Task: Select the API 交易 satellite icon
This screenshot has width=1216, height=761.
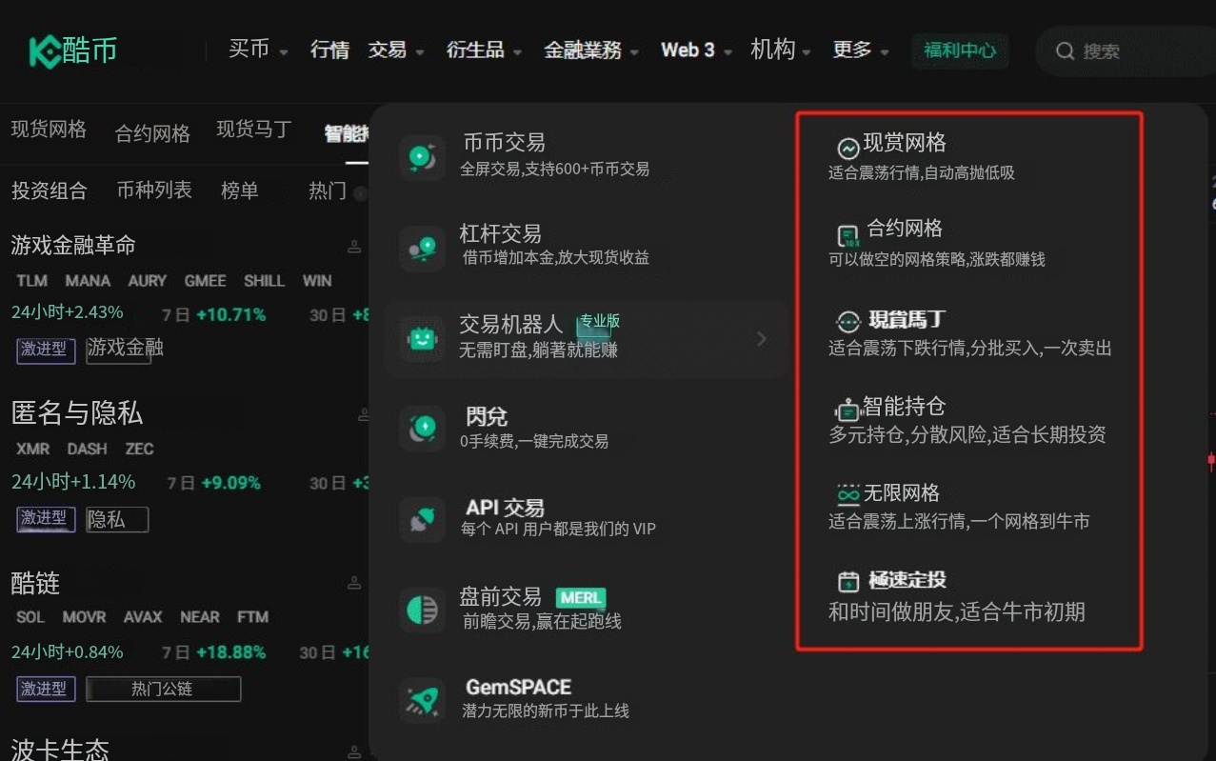Action: 422,517
